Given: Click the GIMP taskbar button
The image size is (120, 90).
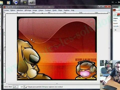Looking at the screenshot, I should tap(32, 2).
